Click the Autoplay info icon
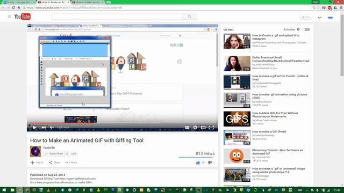The width and height of the screenshot is (344, 193). [298, 29]
